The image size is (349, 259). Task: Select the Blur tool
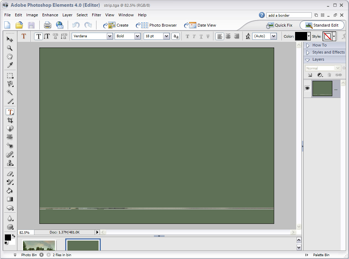pos(10,218)
